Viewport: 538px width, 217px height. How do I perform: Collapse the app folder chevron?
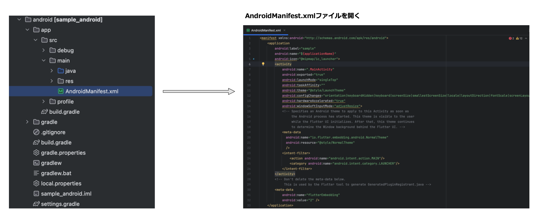coord(27,30)
